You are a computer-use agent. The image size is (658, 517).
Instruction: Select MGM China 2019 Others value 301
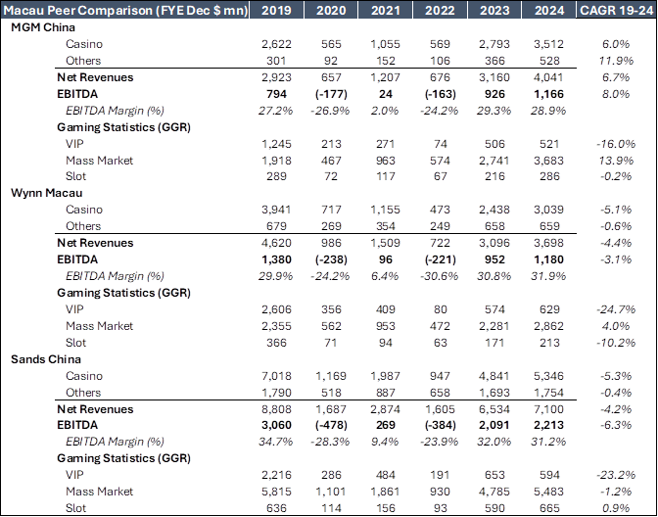[x=276, y=61]
